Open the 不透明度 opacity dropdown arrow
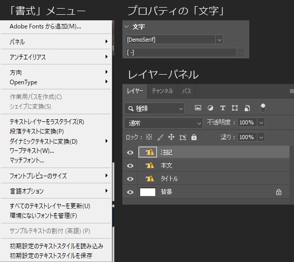Viewport: 294px width, 262px height. tap(261, 123)
